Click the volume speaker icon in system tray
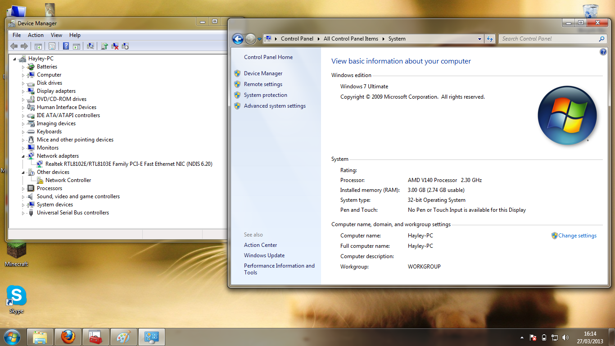The height and width of the screenshot is (346, 615). click(565, 337)
